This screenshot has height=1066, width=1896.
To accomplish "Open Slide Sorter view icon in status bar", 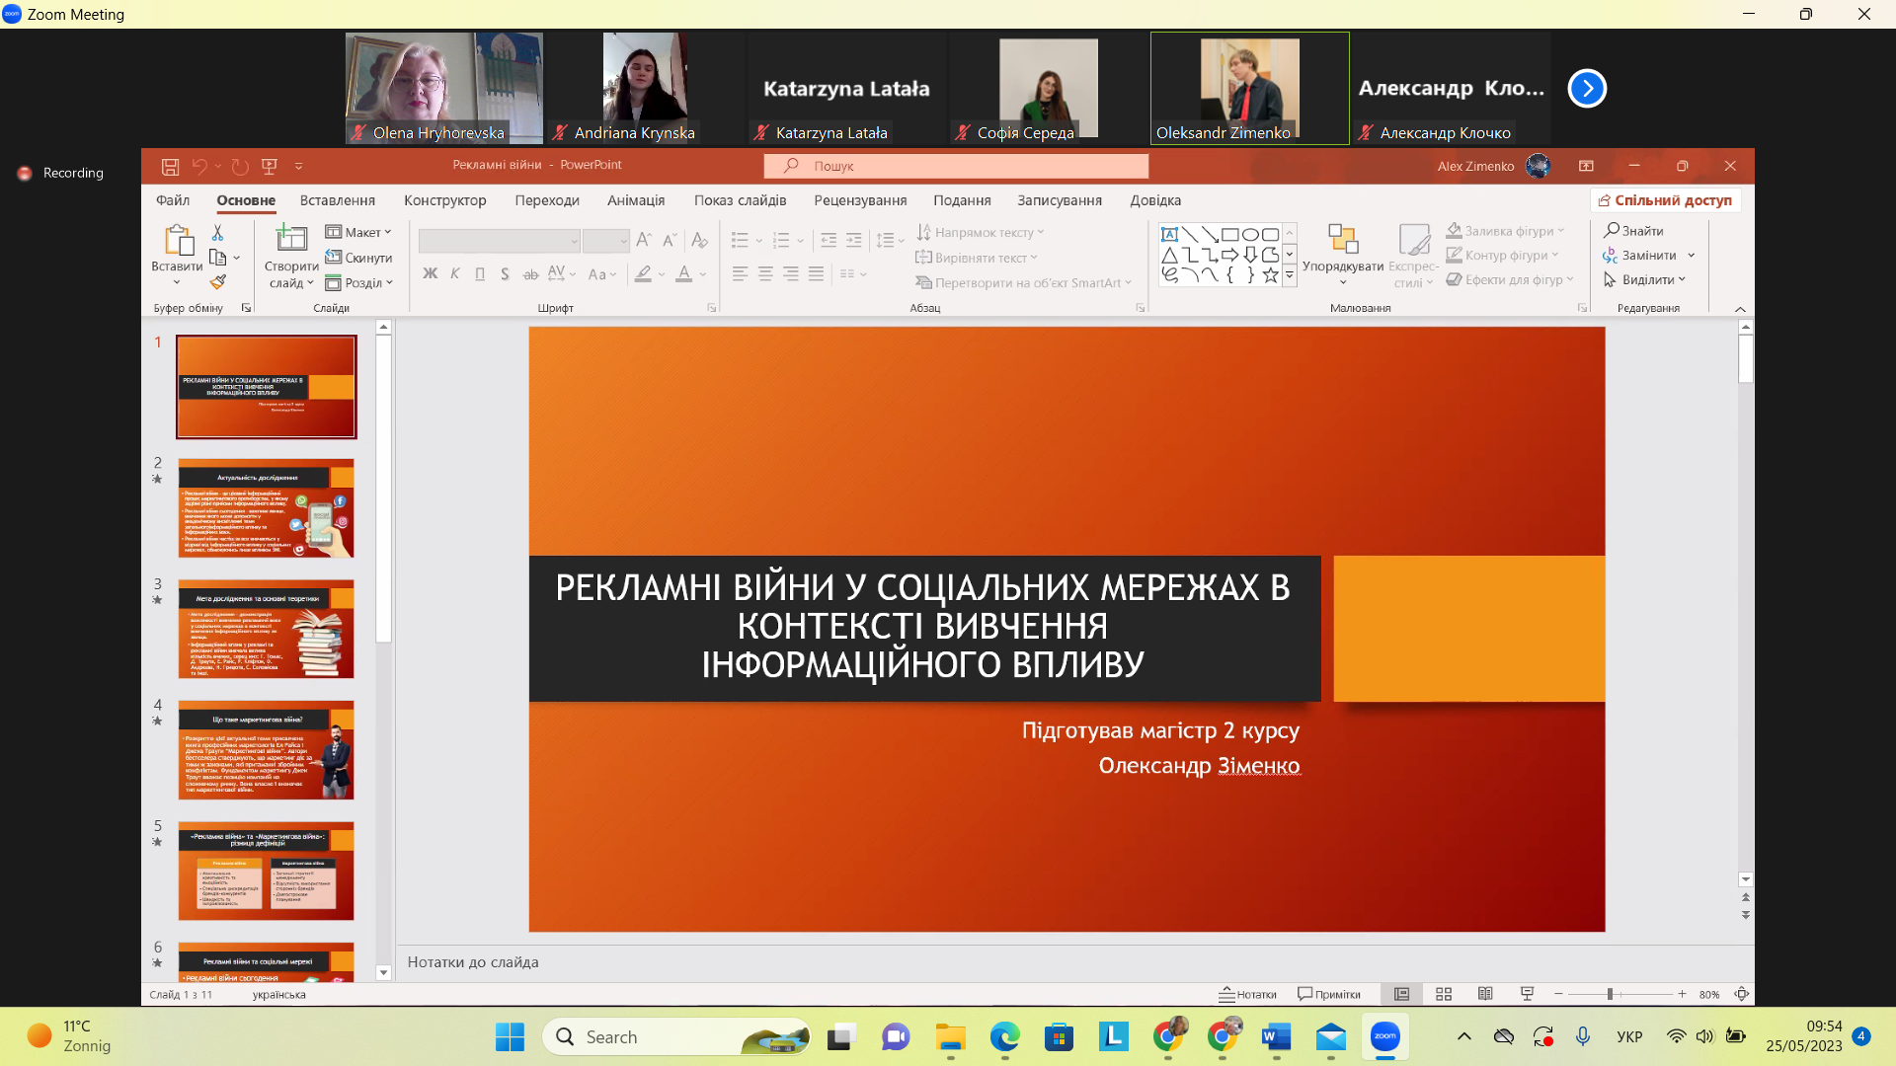I will pos(1443,994).
